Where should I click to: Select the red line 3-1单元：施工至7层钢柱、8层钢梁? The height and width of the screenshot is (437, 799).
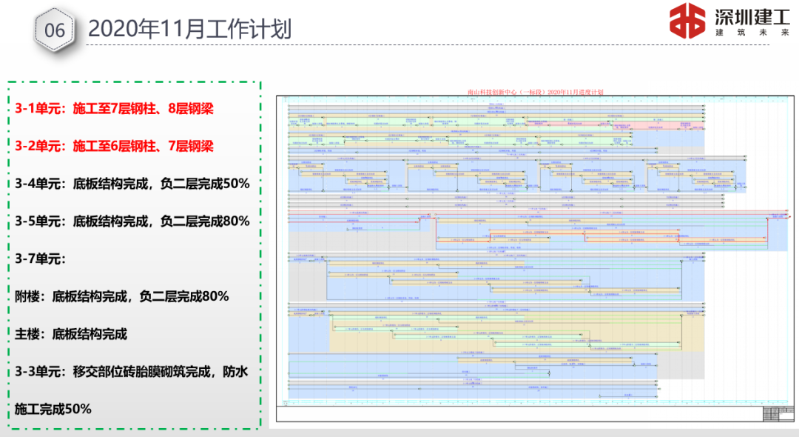(x=114, y=108)
